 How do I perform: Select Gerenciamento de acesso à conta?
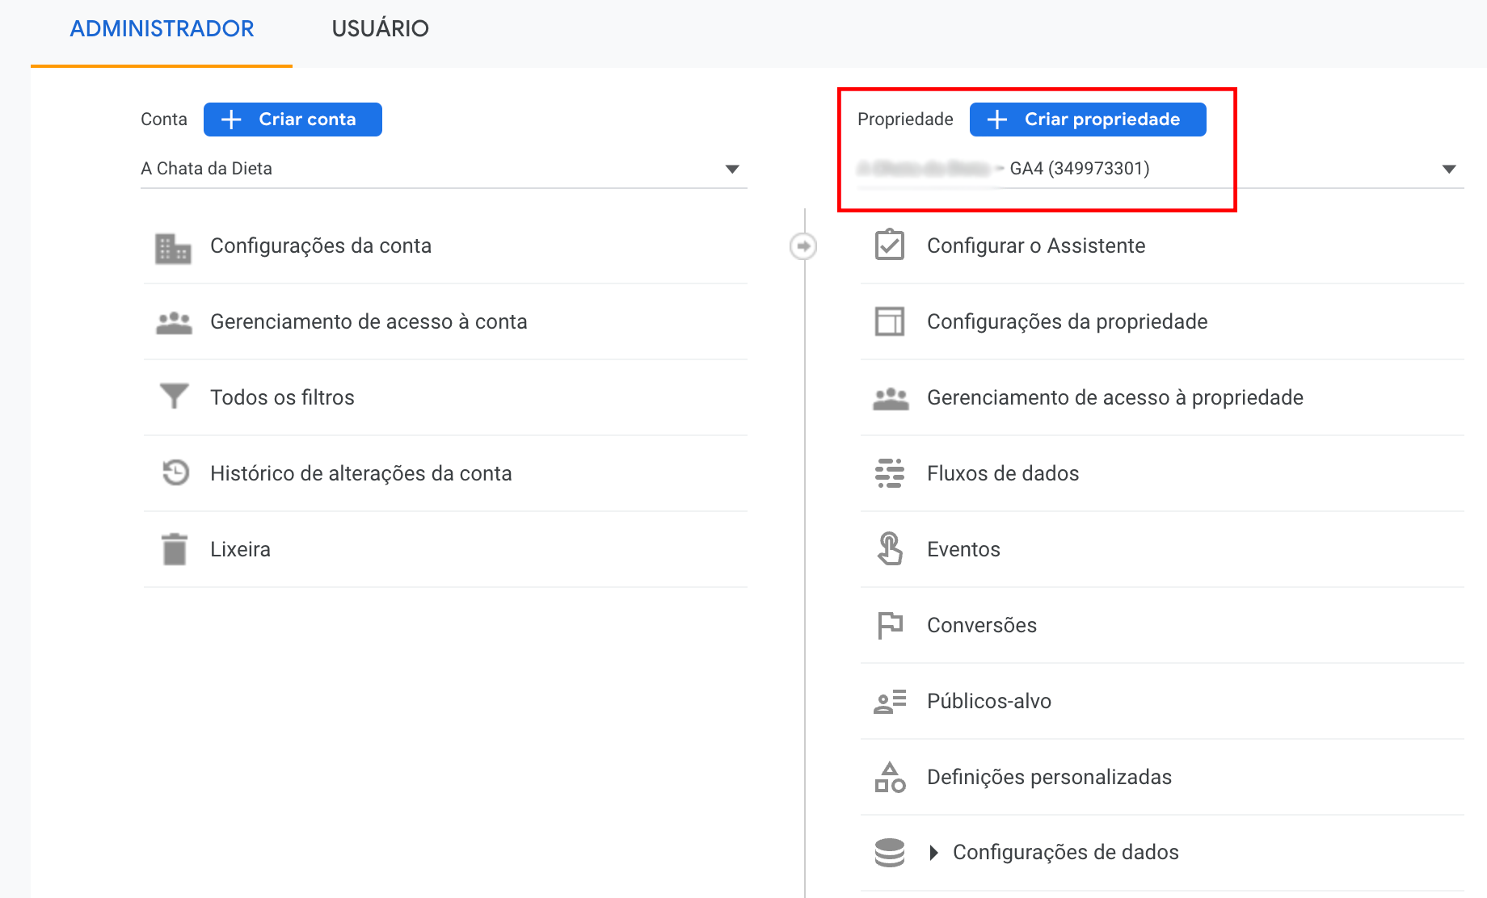pyautogui.click(x=369, y=321)
